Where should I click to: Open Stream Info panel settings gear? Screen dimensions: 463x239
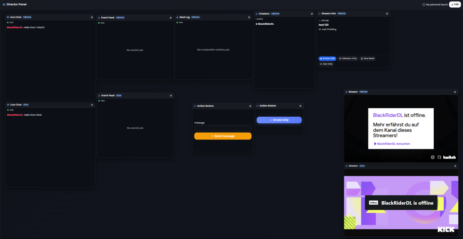[387, 13]
